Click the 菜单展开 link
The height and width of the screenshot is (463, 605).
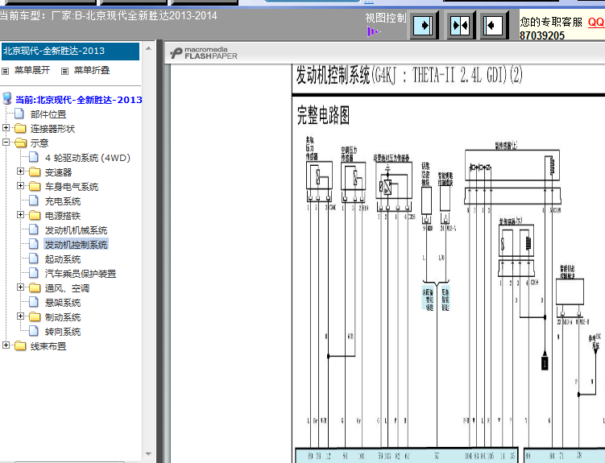pos(32,70)
